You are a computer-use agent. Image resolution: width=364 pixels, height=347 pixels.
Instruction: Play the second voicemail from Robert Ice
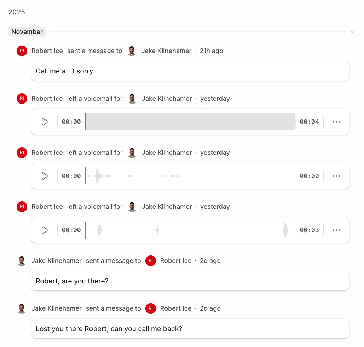coord(44,176)
